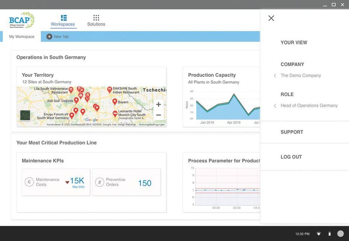The image size is (349, 241).
Task: Switch to My Workspace tab
Action: click(21, 37)
